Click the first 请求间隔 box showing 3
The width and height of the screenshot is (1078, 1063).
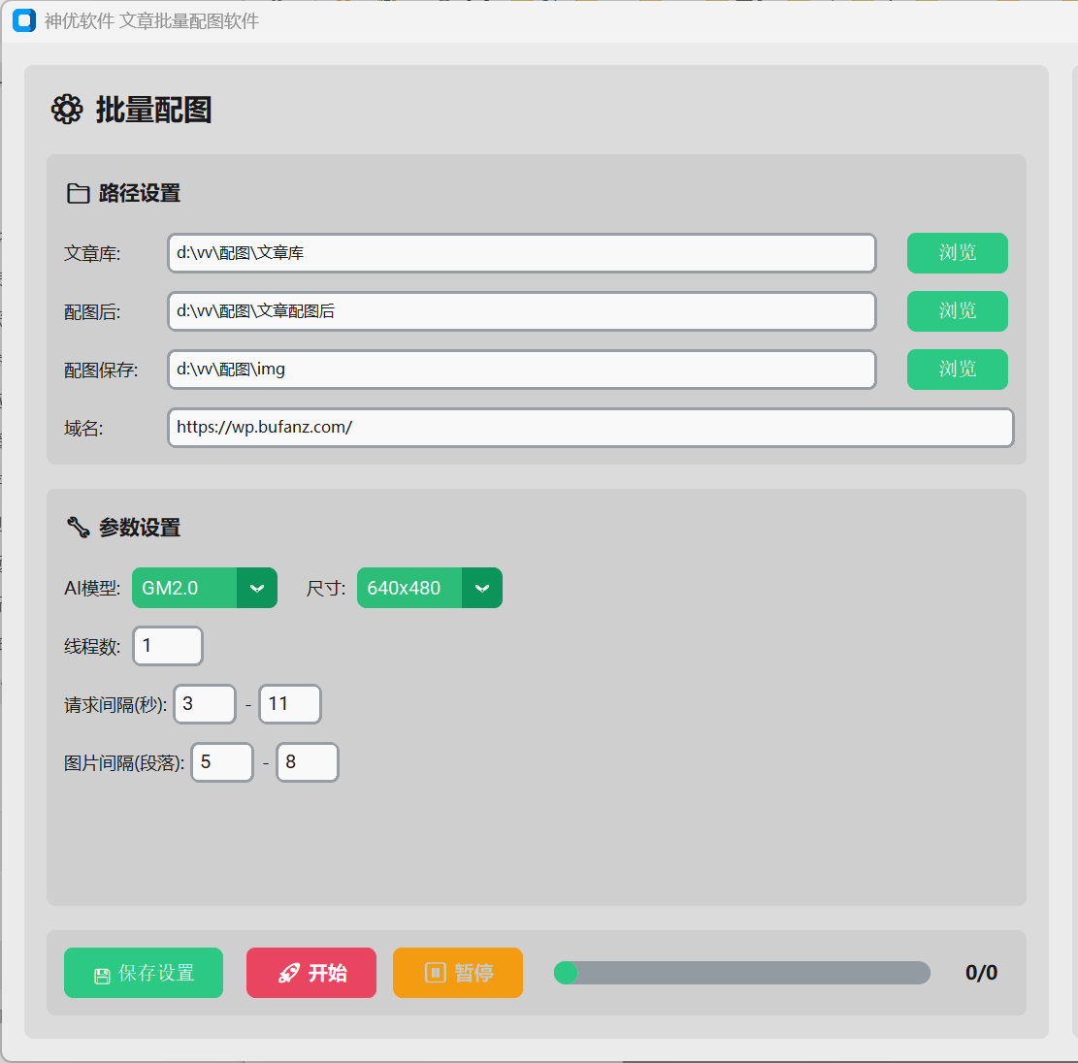pyautogui.click(x=204, y=704)
